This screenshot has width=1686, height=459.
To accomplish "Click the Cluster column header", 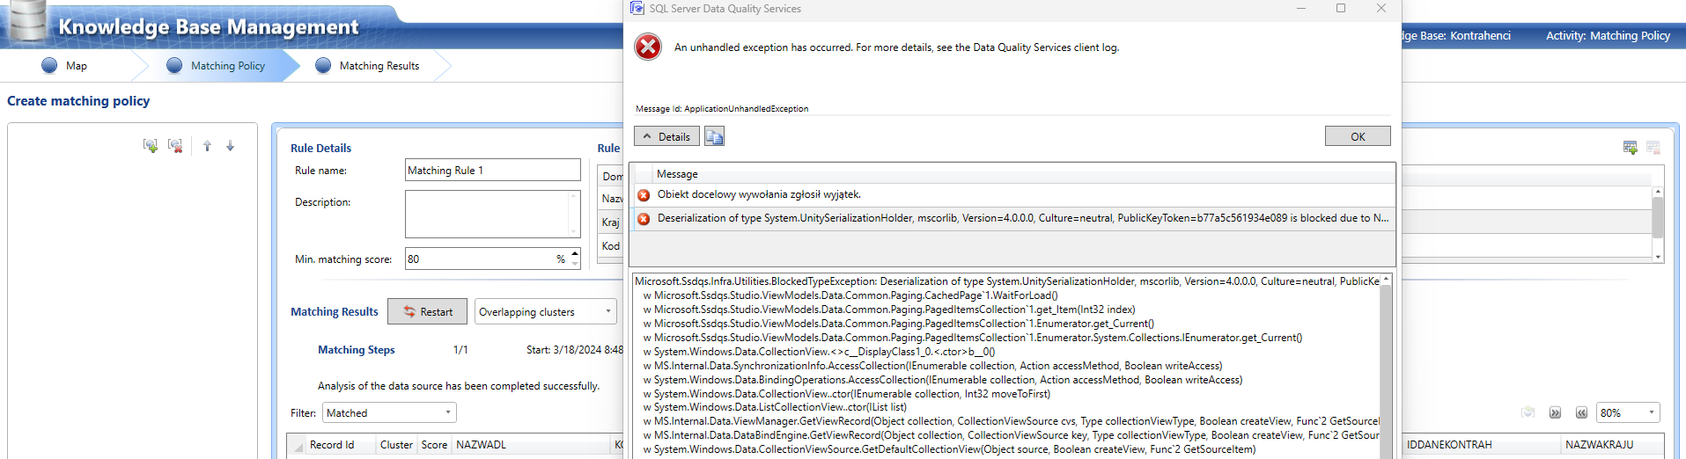I will click(x=396, y=445).
